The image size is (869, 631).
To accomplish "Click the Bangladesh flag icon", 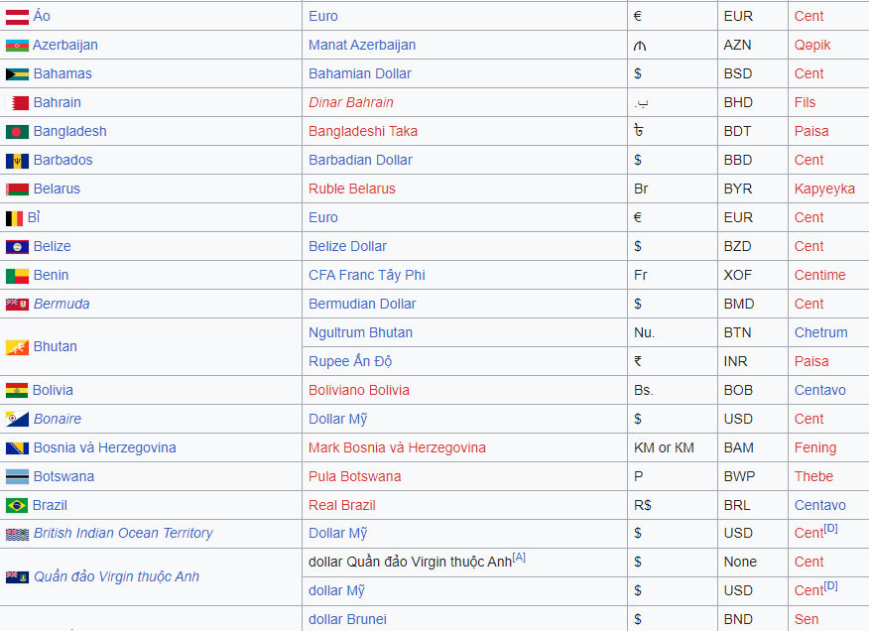I will (x=17, y=132).
